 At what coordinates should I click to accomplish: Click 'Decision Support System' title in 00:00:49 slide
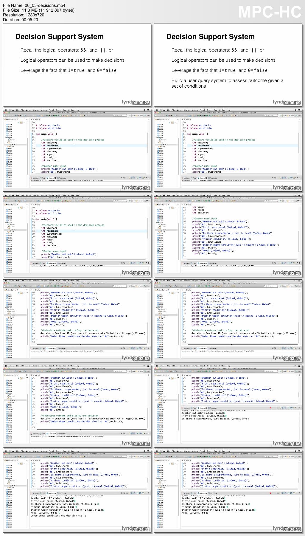pos(211,37)
